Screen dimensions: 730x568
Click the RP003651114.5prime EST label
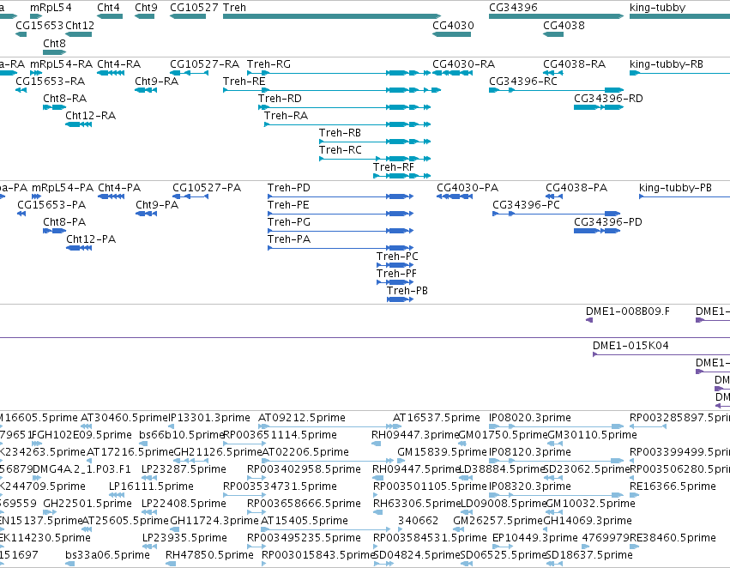pyautogui.click(x=280, y=435)
